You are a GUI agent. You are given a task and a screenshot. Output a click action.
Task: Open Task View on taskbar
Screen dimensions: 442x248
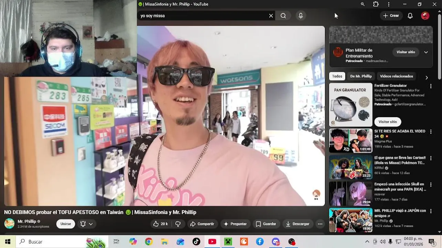[x=116, y=242]
